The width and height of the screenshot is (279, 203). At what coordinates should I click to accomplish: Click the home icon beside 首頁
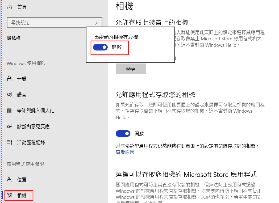10,7
